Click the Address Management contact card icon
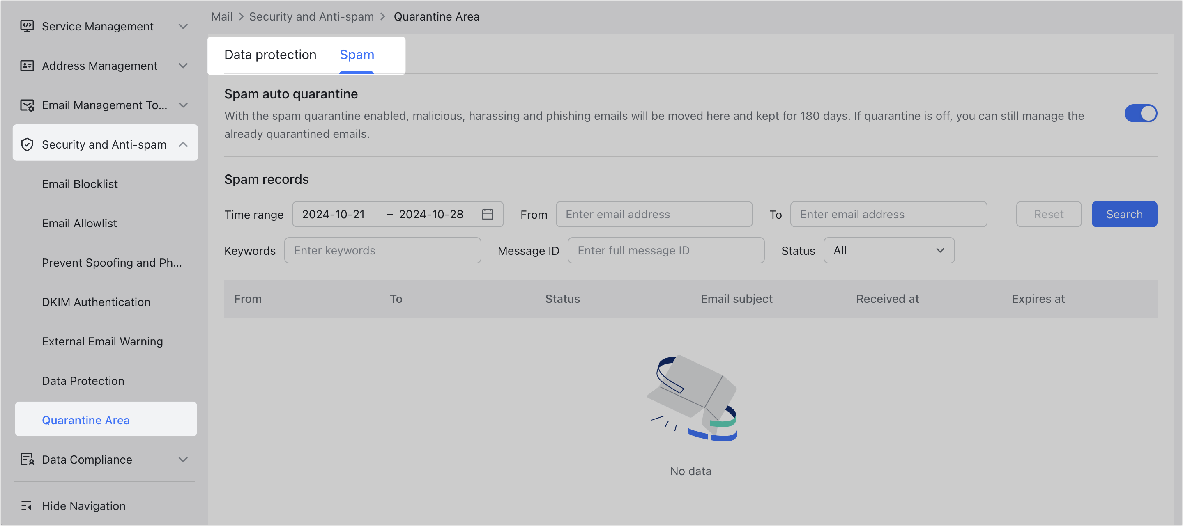The width and height of the screenshot is (1183, 526). click(x=27, y=66)
